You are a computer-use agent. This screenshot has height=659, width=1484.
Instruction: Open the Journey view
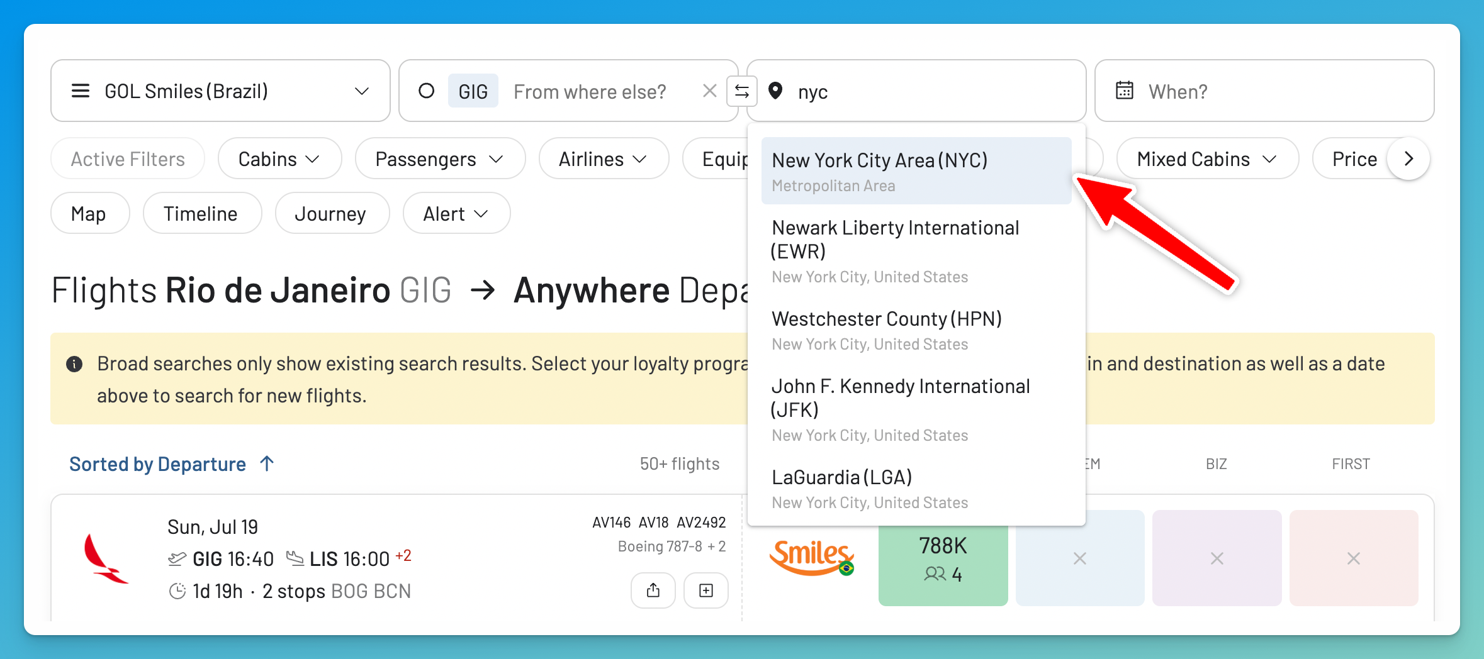[x=332, y=214]
